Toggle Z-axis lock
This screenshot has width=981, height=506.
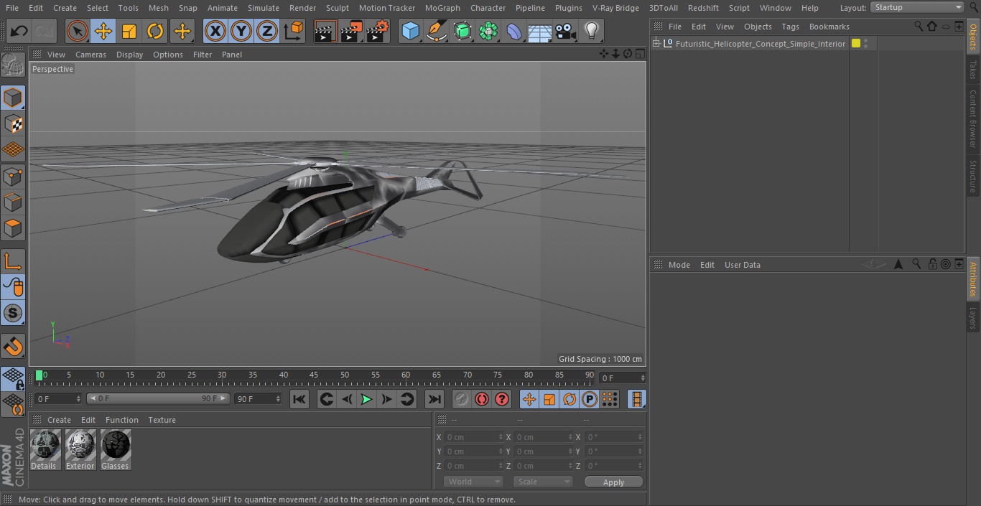[267, 31]
